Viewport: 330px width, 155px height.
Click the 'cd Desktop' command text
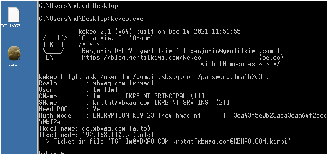click(100, 6)
